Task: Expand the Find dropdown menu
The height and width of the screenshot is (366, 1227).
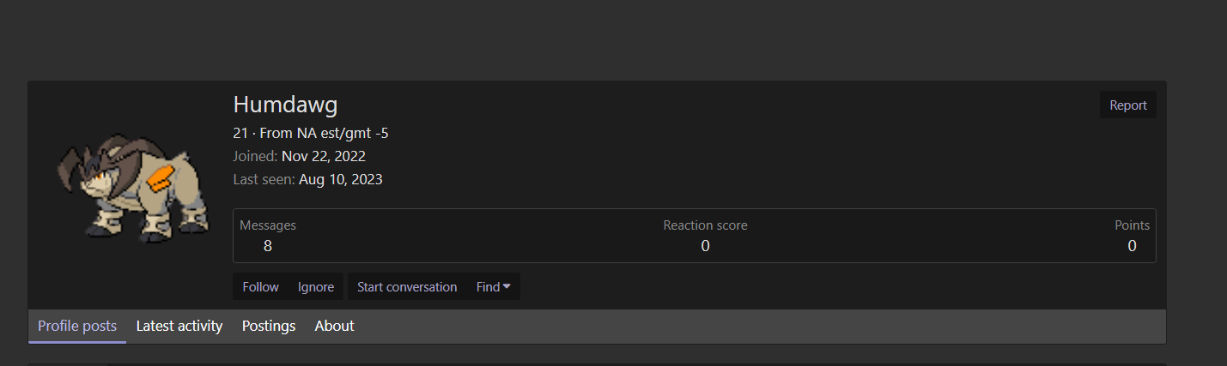Action: 494,287
